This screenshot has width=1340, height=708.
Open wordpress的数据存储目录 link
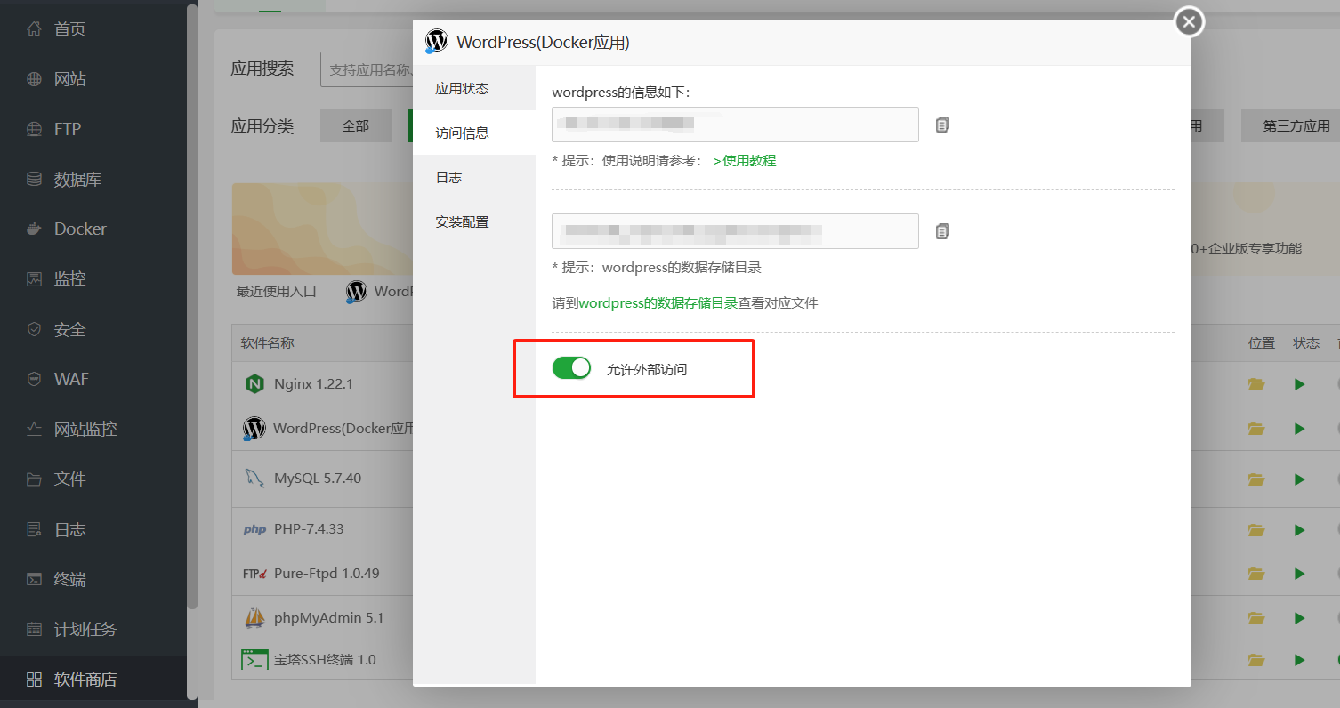(658, 302)
